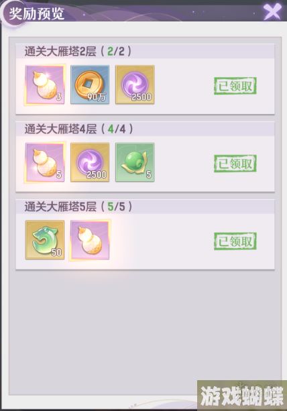Click the 已领取 stamp for 大雁塔4层
The width and height of the screenshot is (287, 411).
235,164
